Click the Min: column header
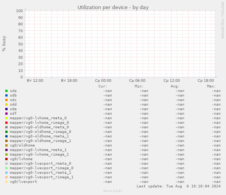The height and width of the screenshot is (195, 226). coord(139,86)
